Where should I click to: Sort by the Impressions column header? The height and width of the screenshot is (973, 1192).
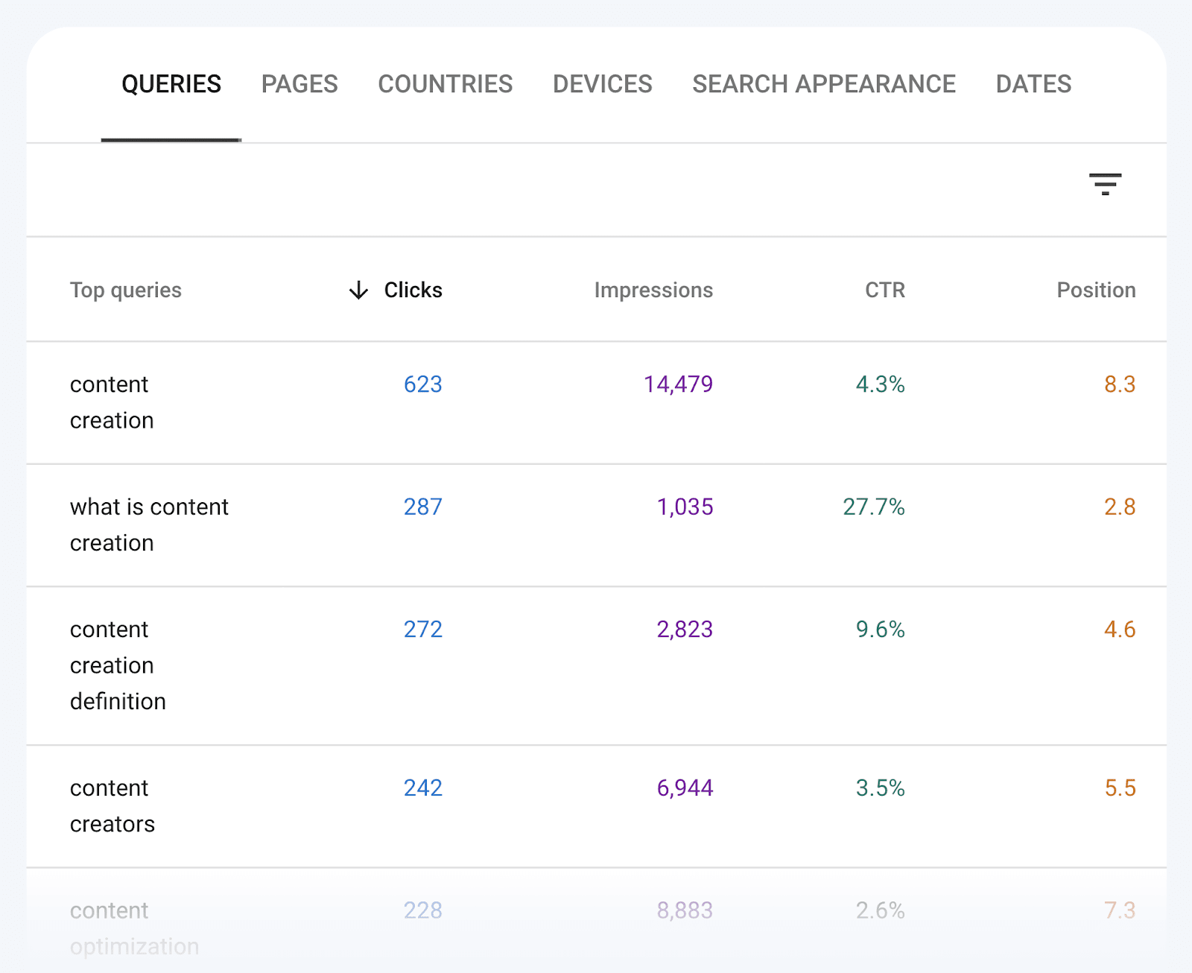tap(653, 291)
